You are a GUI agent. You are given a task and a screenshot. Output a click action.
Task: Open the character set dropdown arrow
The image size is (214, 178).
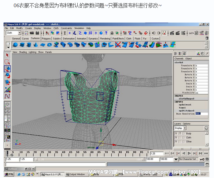176,159
